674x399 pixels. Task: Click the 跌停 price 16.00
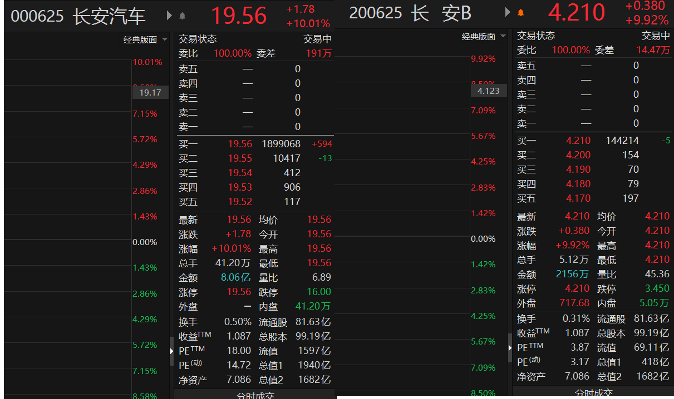319,292
